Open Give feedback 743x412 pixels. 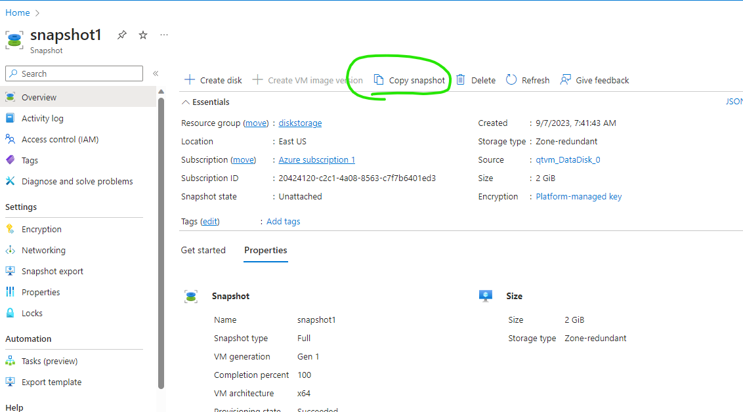pos(595,80)
